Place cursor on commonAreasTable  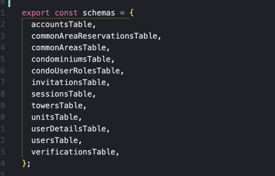click(70, 48)
